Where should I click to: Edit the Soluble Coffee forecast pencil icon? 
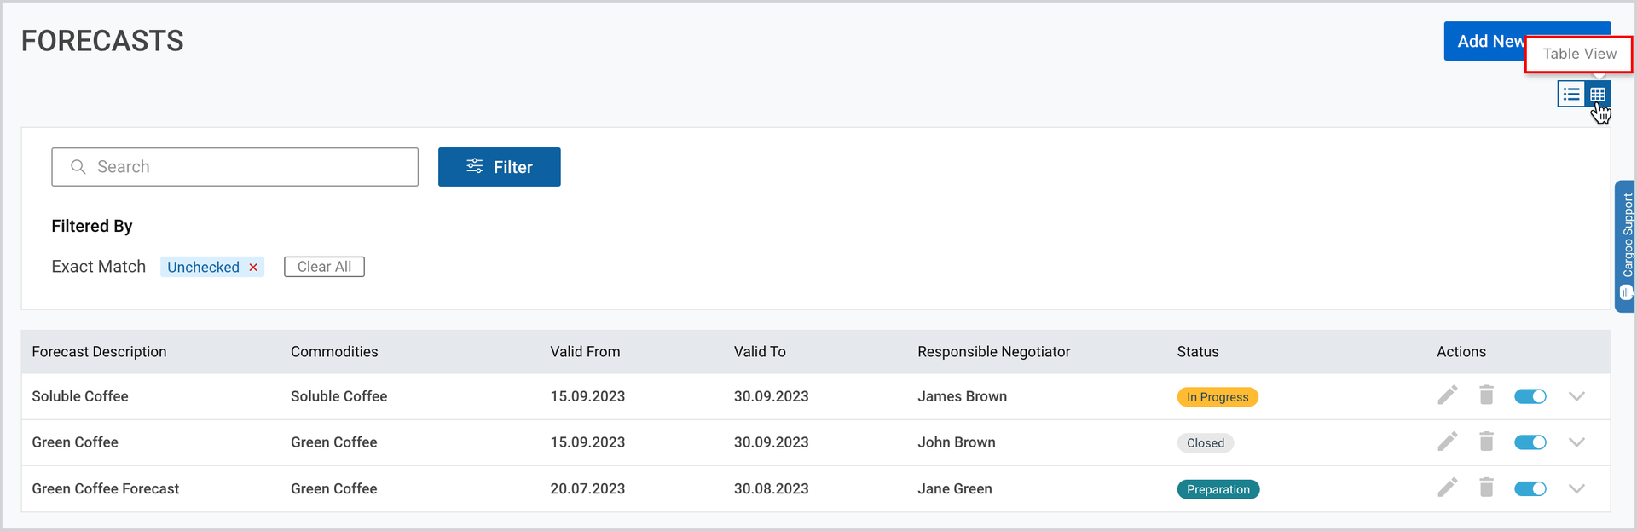click(1448, 395)
